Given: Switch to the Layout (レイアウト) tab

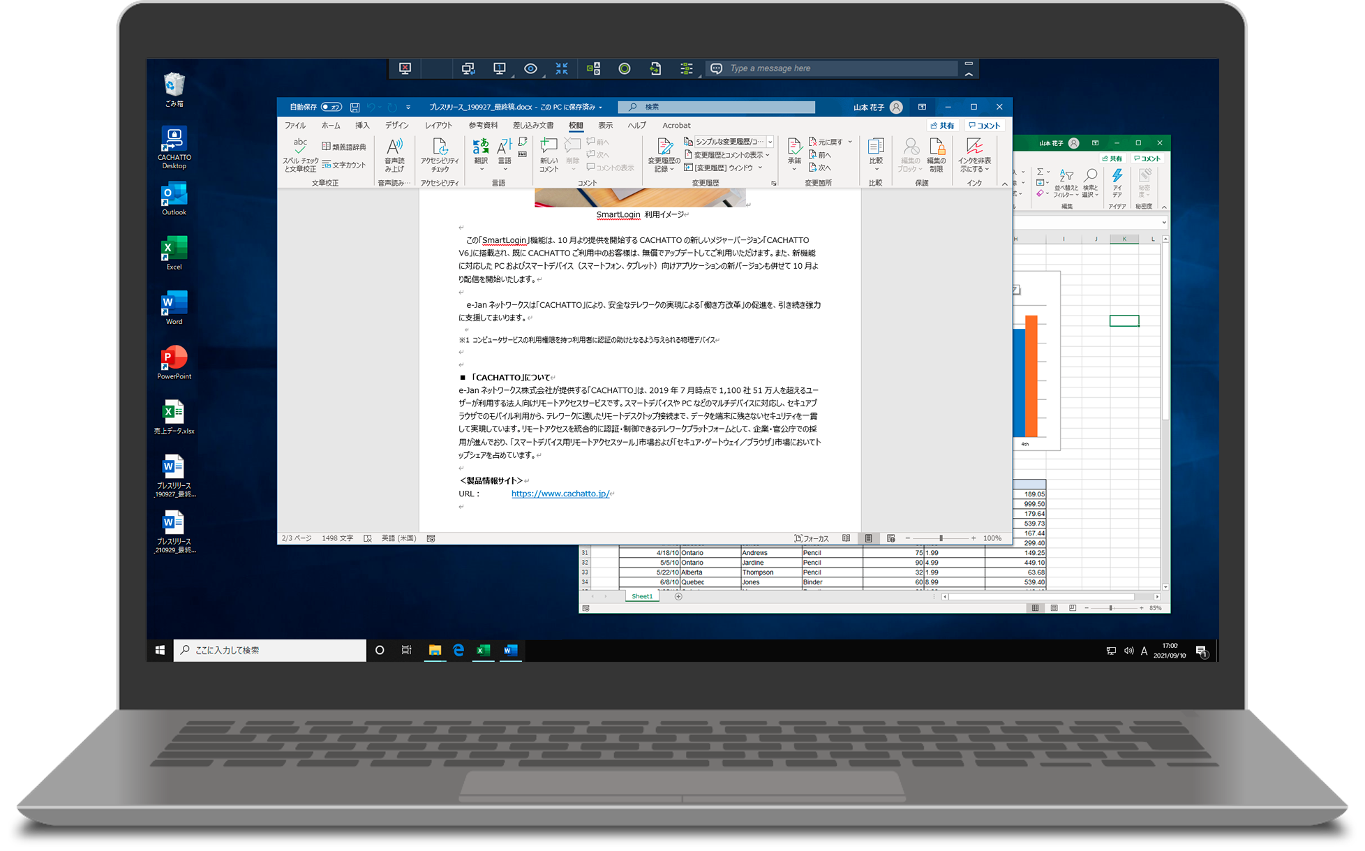Looking at the screenshot, I should click(x=438, y=126).
